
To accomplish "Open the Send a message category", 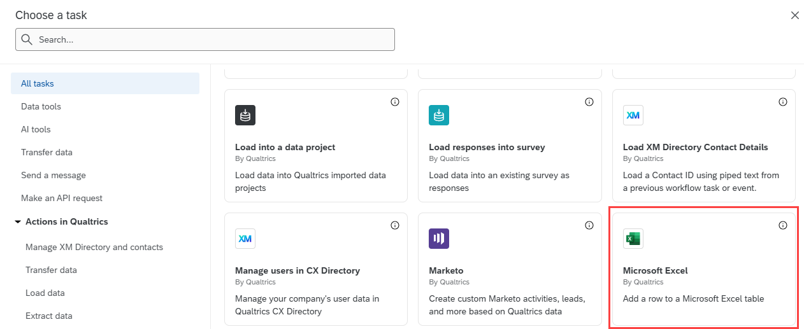I will [x=54, y=175].
